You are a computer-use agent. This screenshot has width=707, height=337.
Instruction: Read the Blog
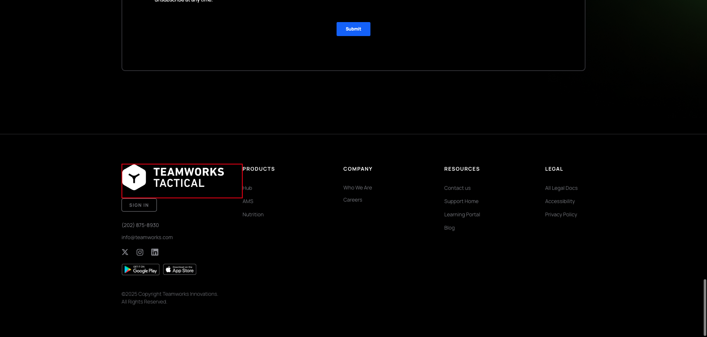coord(449,228)
